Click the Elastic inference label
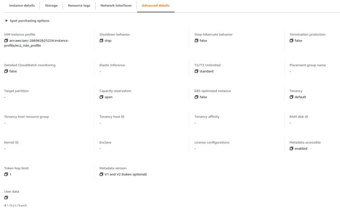 pos(112,65)
